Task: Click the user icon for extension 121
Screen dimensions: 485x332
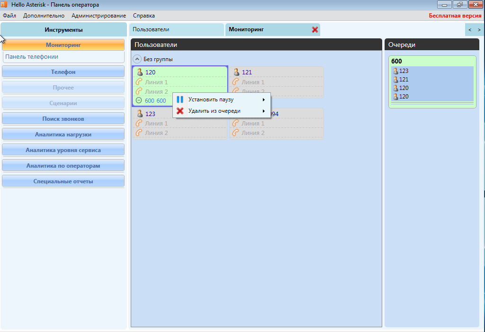Action: [x=236, y=72]
